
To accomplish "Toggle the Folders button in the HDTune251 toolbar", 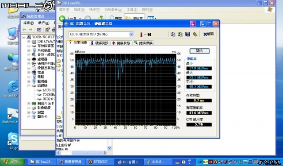I will point(134,17).
